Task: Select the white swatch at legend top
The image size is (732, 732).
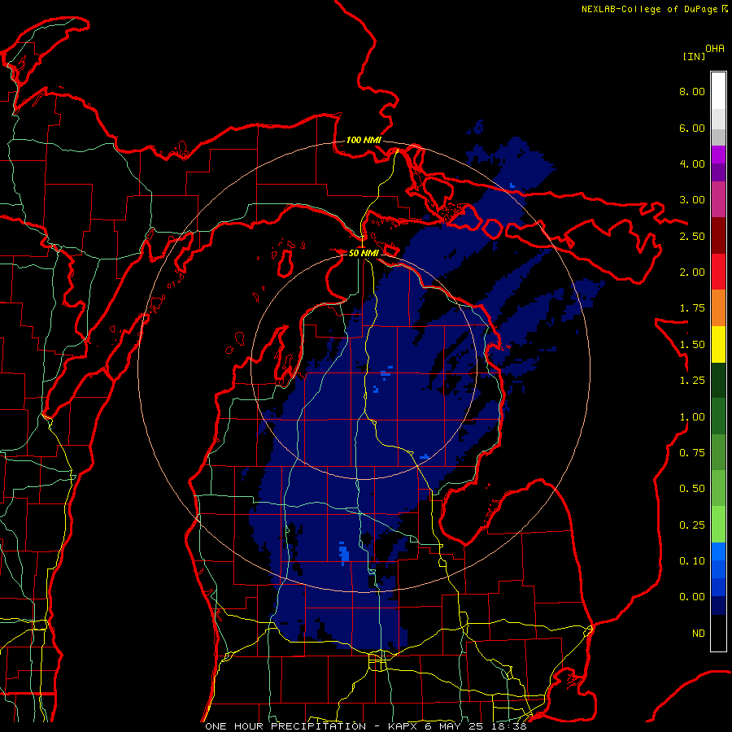Action: click(x=718, y=91)
